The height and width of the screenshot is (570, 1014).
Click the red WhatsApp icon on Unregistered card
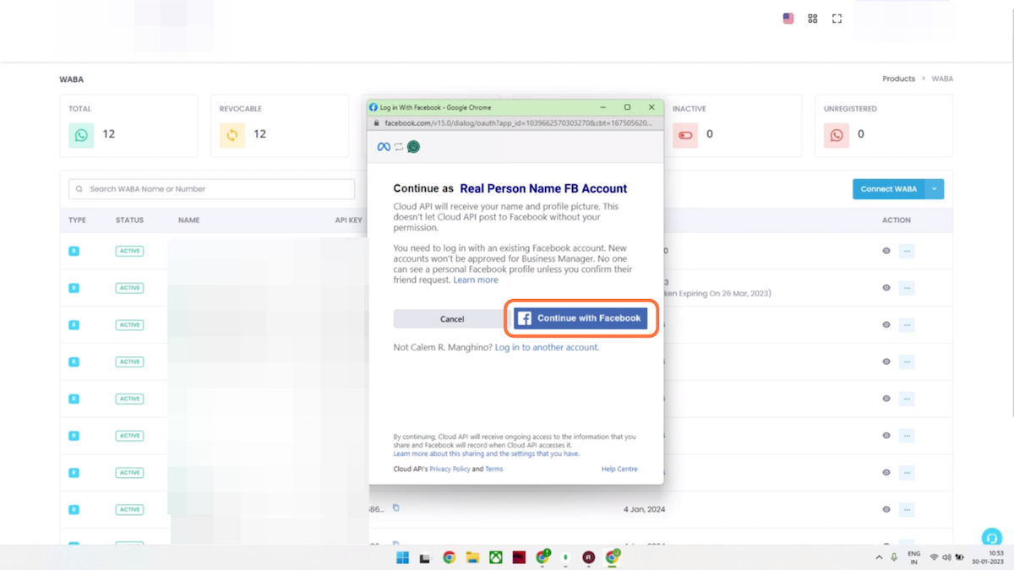pyautogui.click(x=837, y=135)
